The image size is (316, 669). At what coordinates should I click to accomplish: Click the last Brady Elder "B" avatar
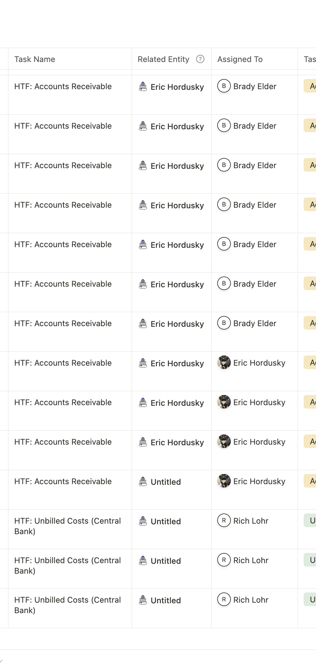tap(224, 323)
